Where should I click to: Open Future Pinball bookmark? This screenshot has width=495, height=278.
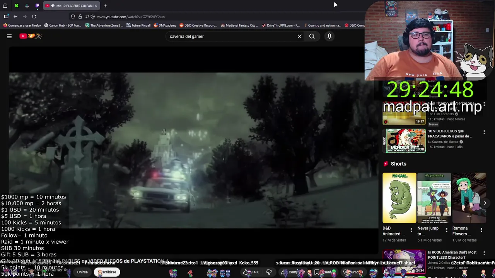coord(138,25)
